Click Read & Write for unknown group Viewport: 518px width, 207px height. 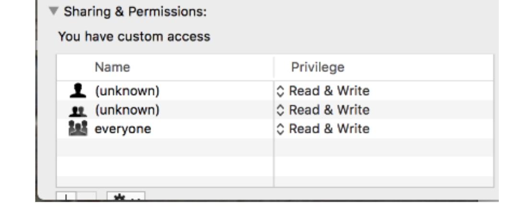pos(330,109)
